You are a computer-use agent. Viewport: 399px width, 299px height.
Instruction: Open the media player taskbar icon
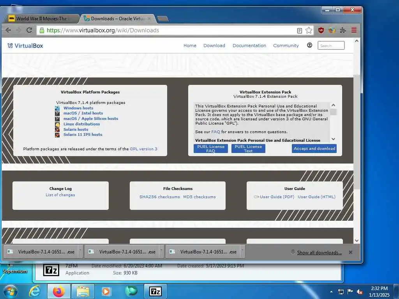[x=106, y=291]
